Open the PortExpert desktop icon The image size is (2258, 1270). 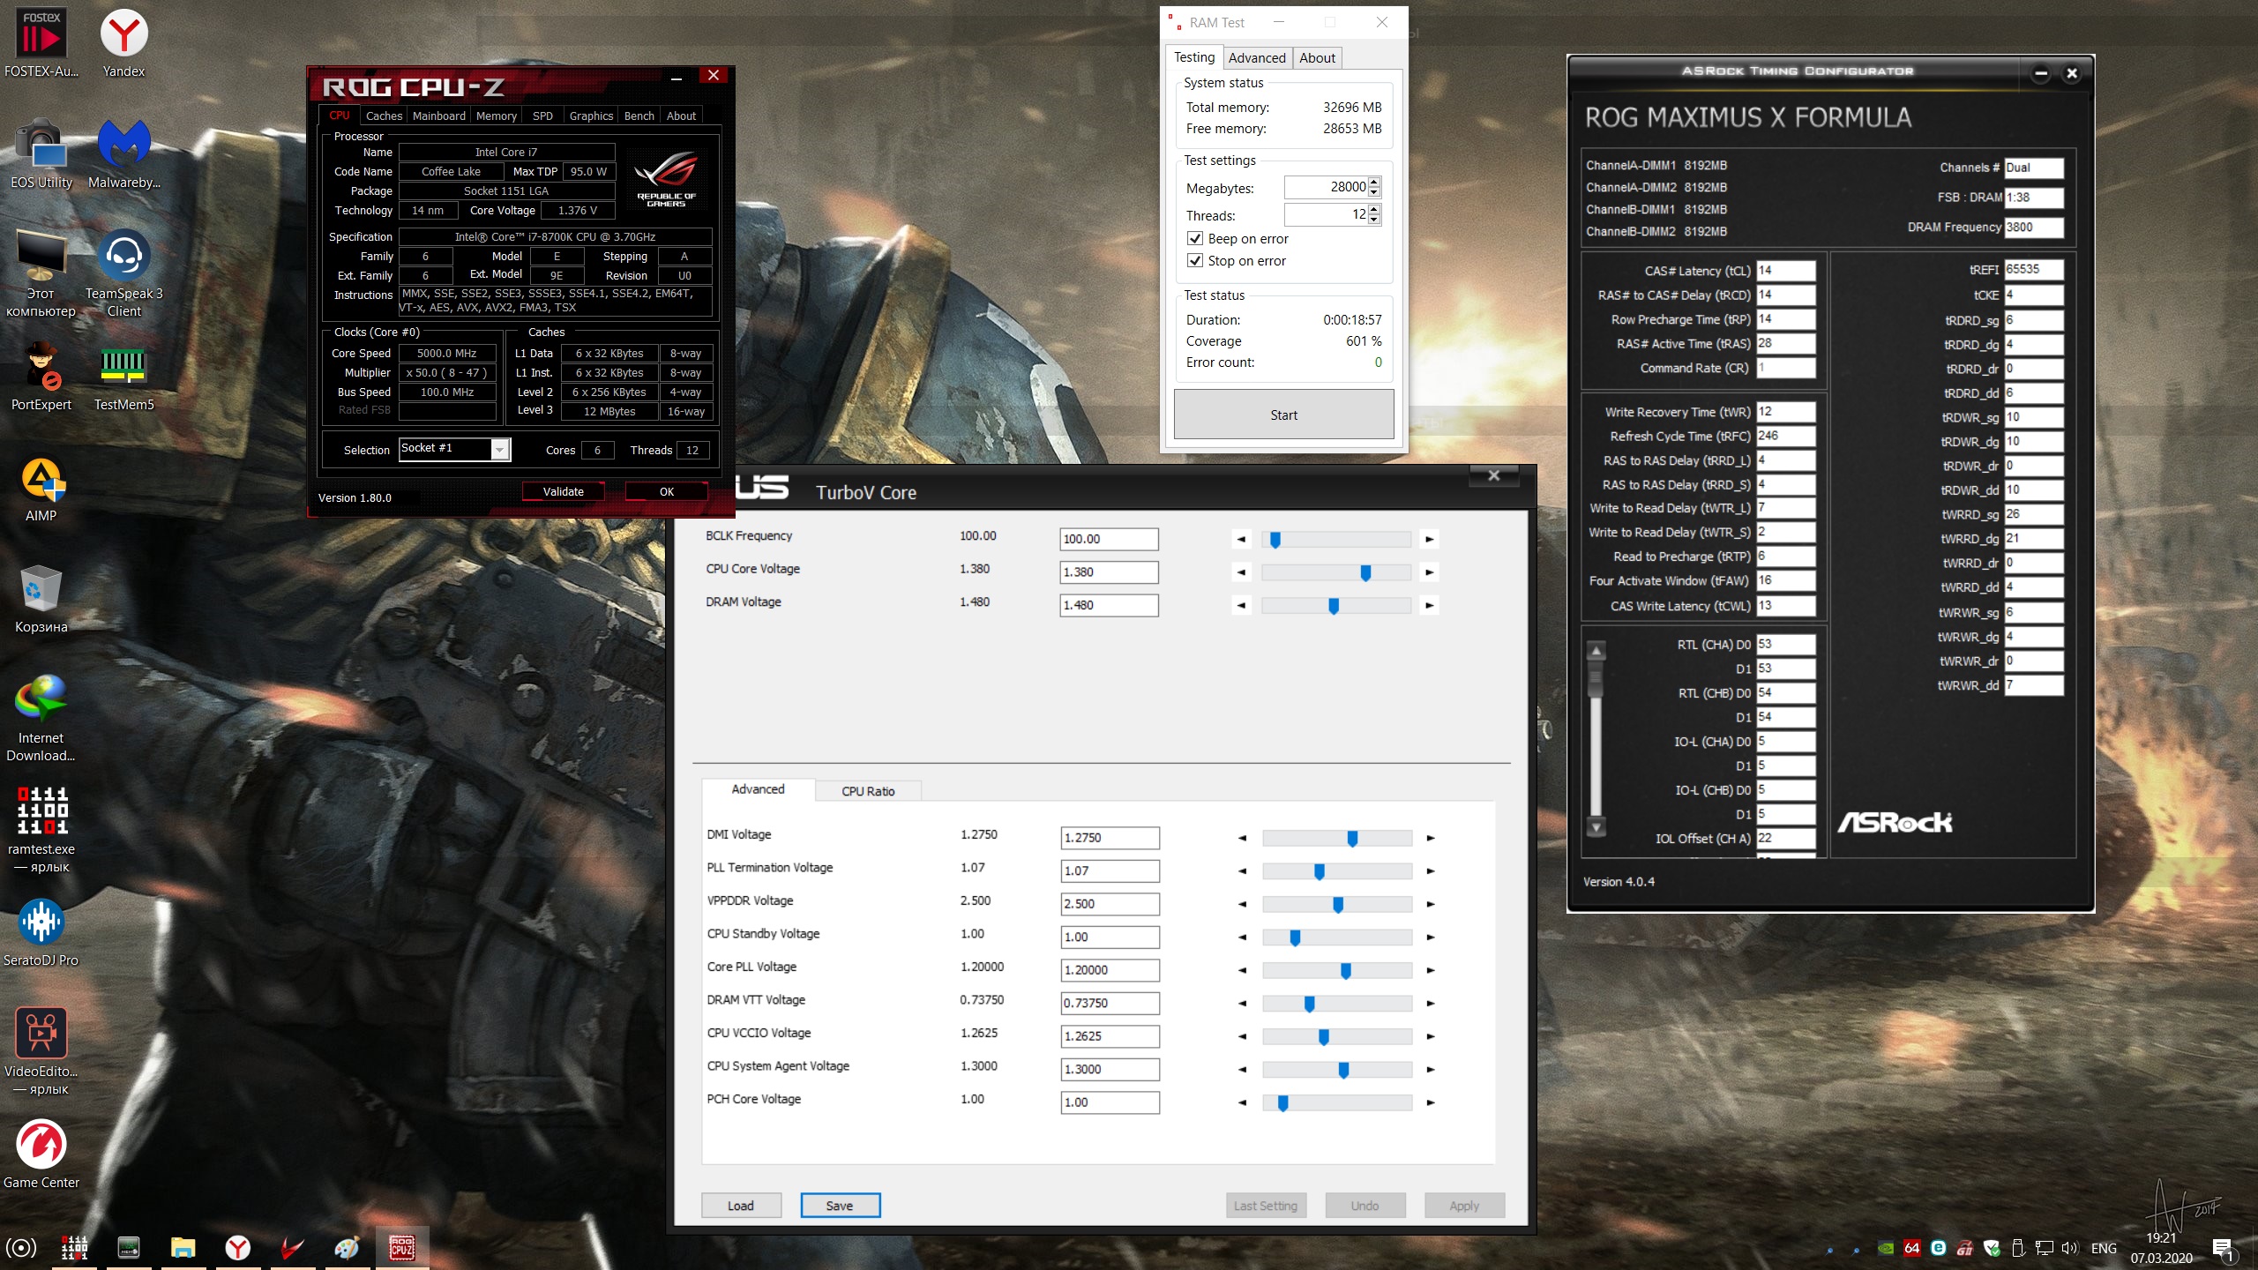click(41, 370)
